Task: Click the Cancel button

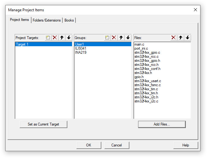Action: 117,145
